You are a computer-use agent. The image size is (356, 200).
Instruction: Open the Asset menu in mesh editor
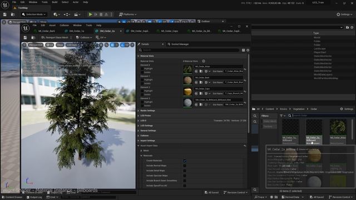[x=52, y=25]
